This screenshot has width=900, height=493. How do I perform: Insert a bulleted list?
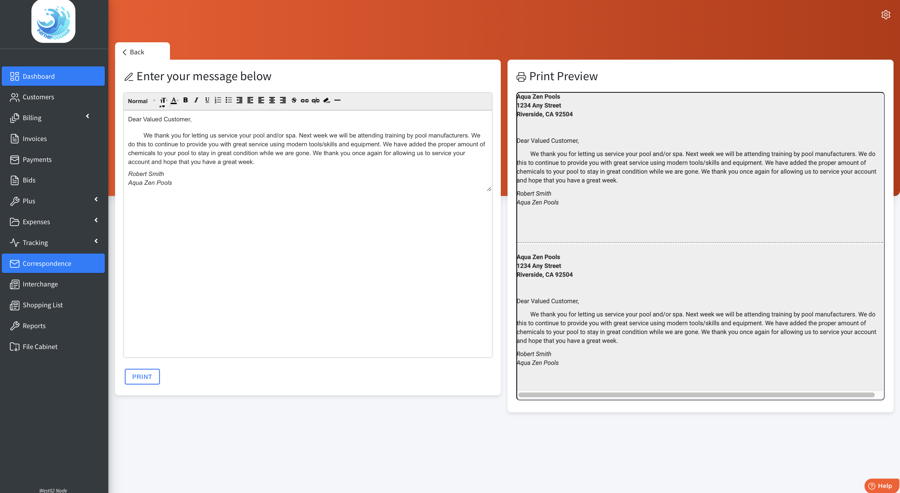click(229, 100)
